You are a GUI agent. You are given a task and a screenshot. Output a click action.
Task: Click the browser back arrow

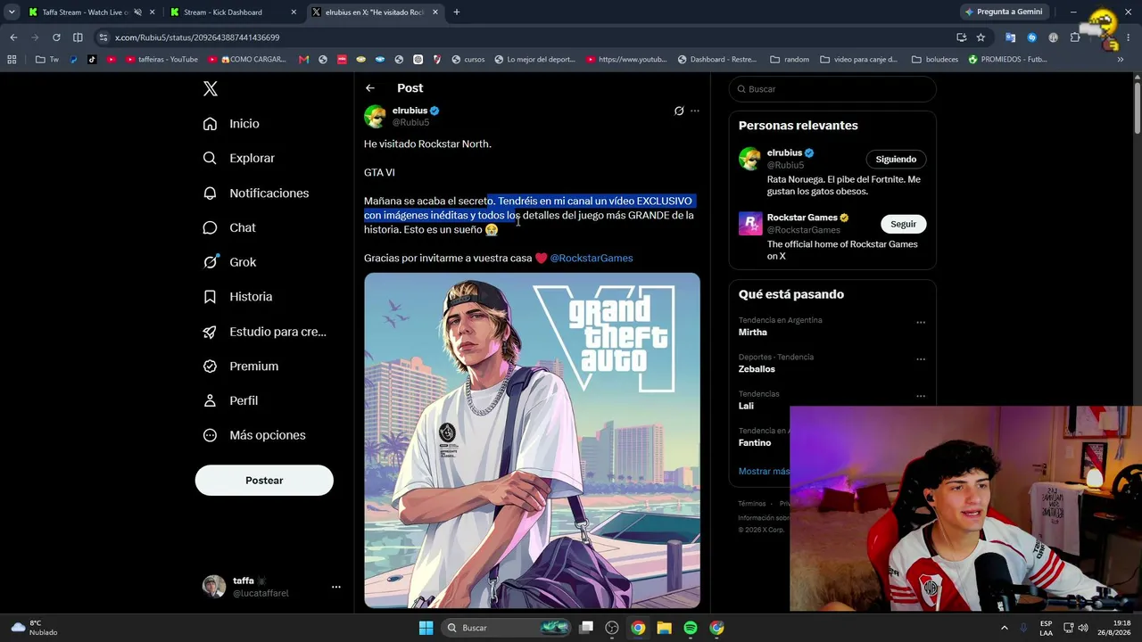[13, 37]
